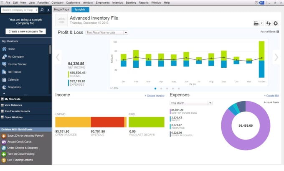Open the Reports menu

[x=143, y=3]
